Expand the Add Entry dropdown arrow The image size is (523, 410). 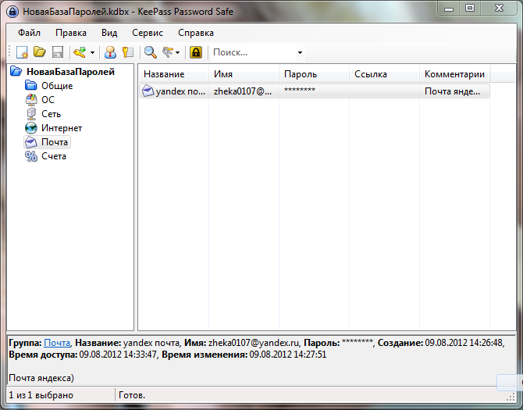(92, 52)
